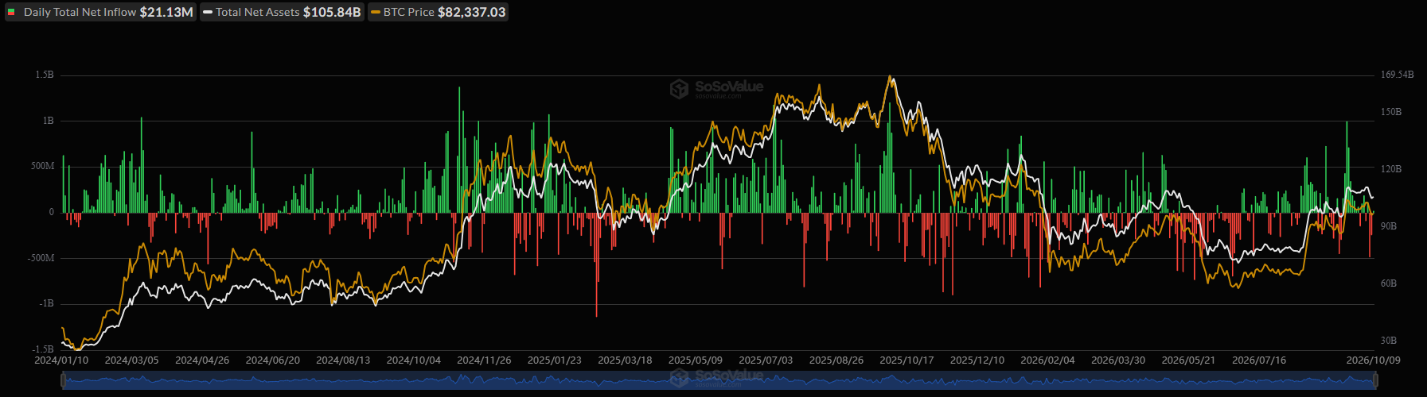Click the 2026/03/30 date label

[1118, 360]
